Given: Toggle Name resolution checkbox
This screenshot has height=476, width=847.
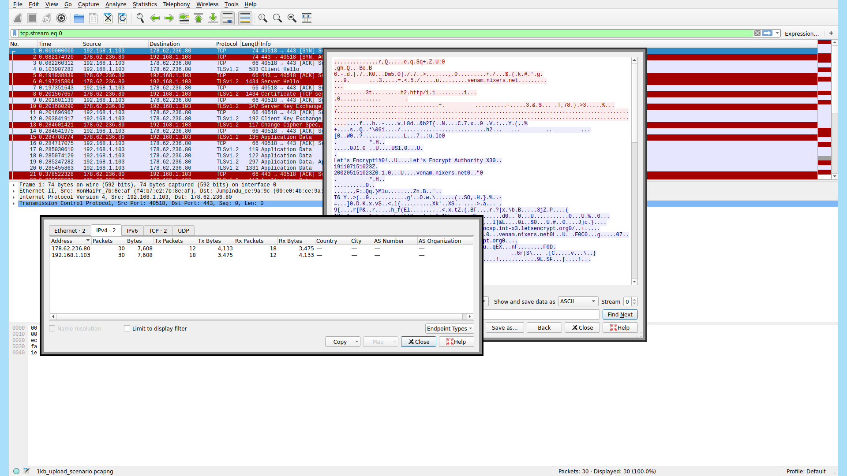Looking at the screenshot, I should coord(52,328).
